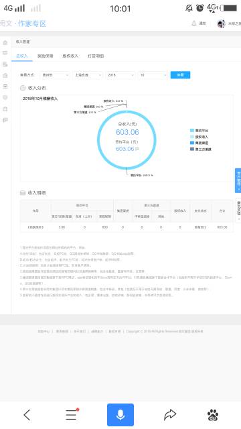This screenshot has width=241, height=429.
Task: Click the blue 查看 button
Action: point(180,75)
